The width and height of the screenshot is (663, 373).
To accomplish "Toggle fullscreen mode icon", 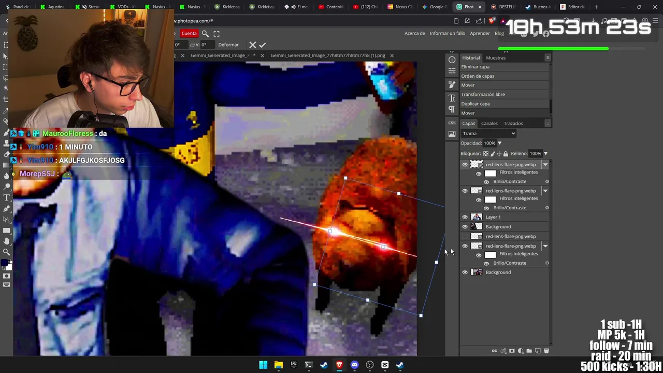I will 217,33.
